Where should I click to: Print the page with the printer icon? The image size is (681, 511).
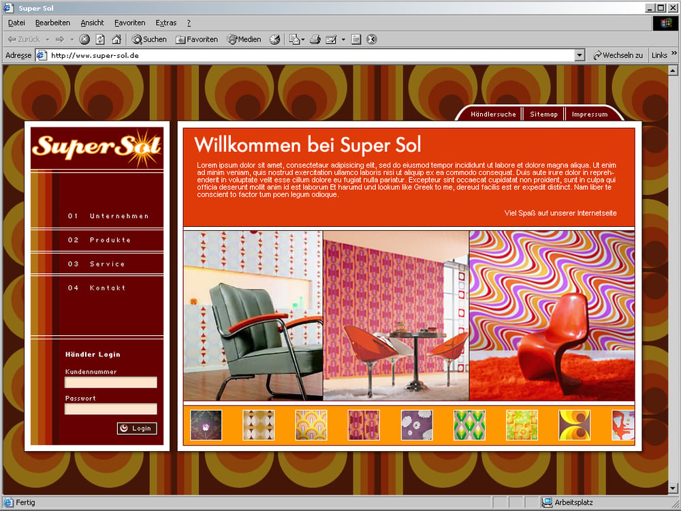point(315,40)
